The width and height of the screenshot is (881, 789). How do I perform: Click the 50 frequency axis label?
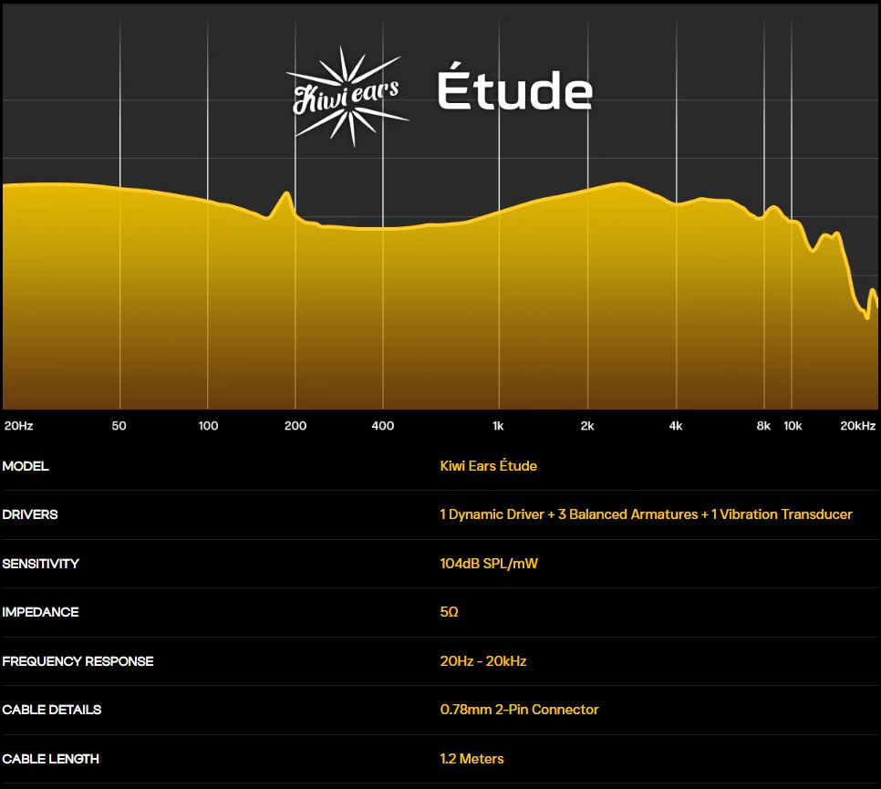coord(119,426)
